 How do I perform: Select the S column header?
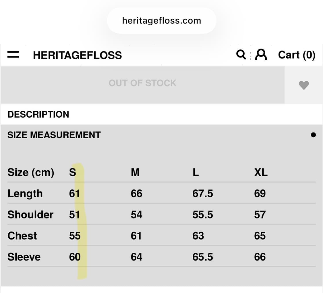[x=73, y=173]
